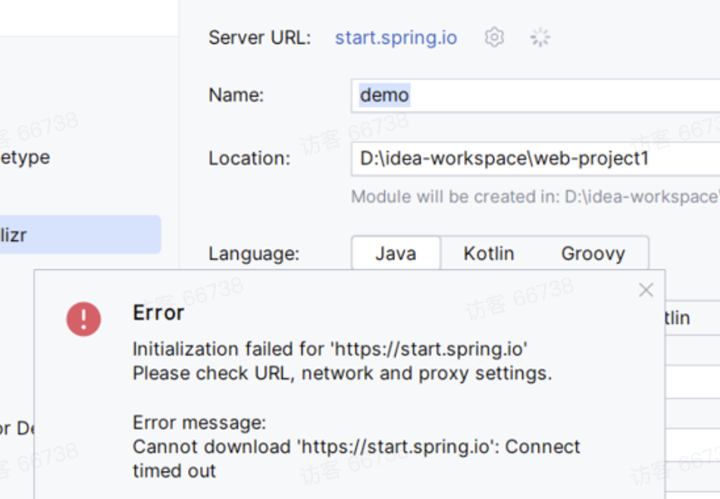Select Java as the language

click(x=396, y=253)
